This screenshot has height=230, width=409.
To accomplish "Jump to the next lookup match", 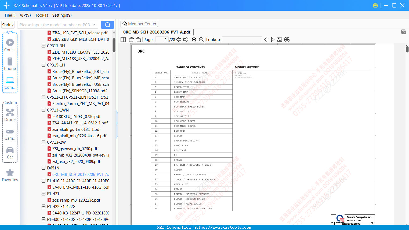I will point(273,39).
